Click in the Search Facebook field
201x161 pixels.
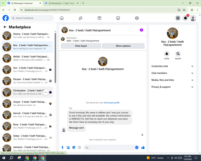tap(32, 18)
